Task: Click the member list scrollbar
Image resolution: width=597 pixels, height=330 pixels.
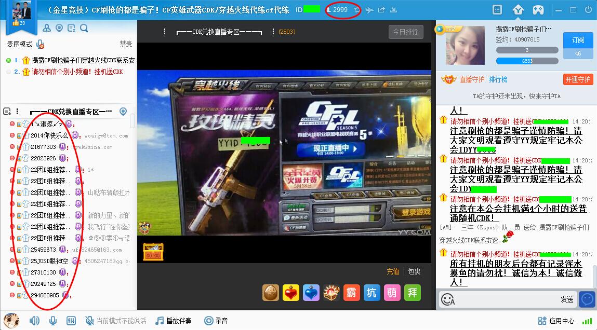Action: [132, 121]
